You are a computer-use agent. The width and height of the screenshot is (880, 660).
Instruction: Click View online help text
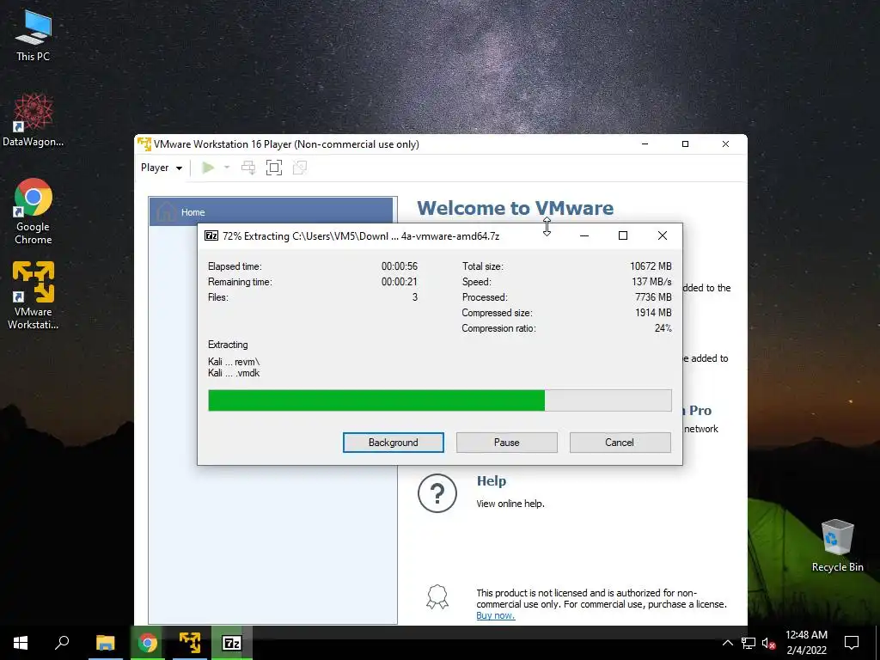[510, 504]
